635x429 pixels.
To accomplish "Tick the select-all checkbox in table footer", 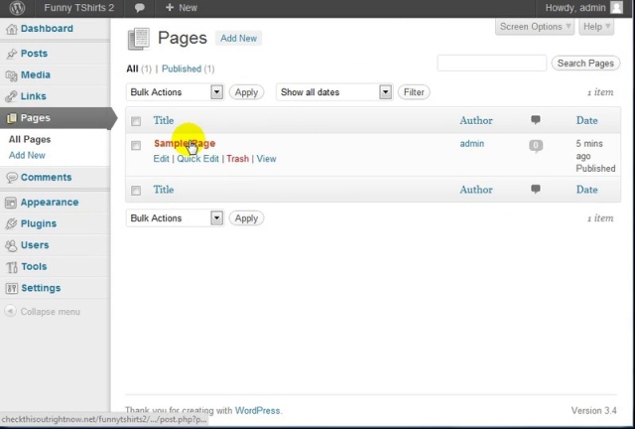I will pyautogui.click(x=136, y=191).
